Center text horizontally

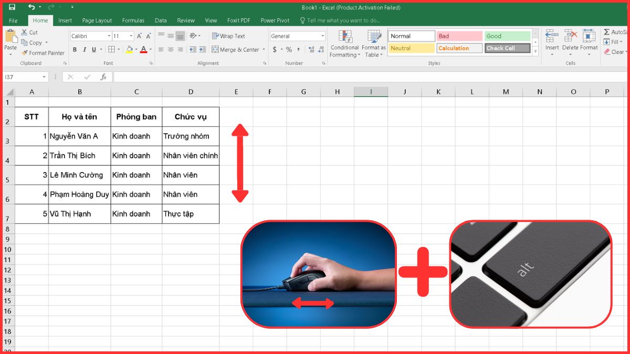(x=171, y=50)
